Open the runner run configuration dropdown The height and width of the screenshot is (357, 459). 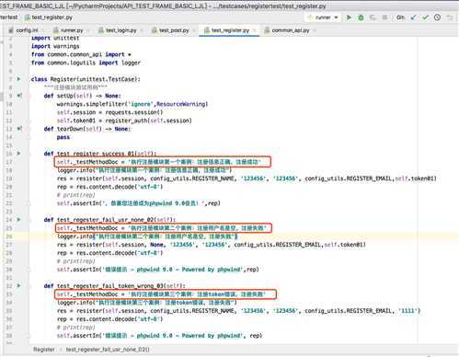323,17
